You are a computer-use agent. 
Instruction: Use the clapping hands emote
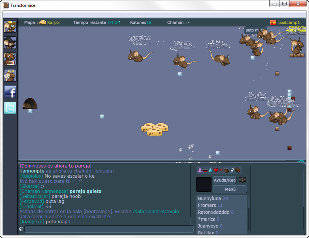(x=227, y=170)
